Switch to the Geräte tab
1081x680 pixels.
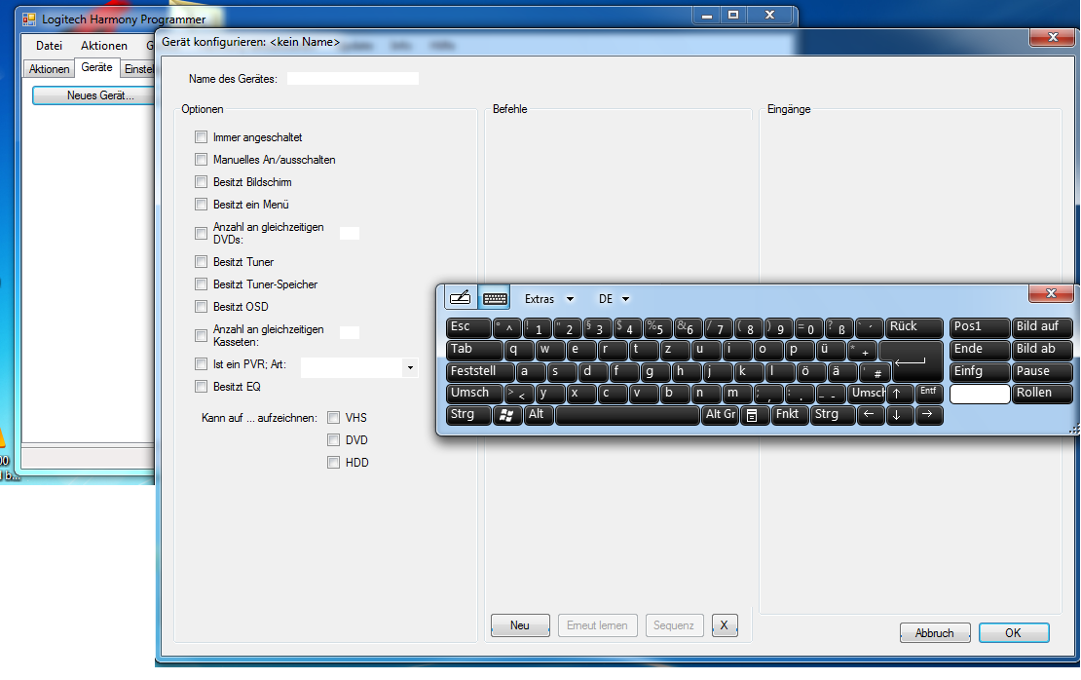click(96, 67)
